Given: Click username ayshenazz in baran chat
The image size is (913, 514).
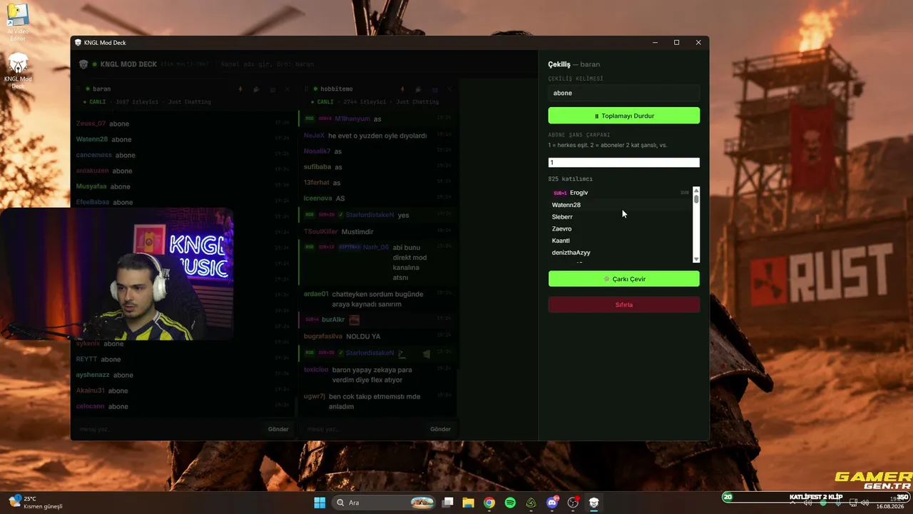Looking at the screenshot, I should (93, 375).
